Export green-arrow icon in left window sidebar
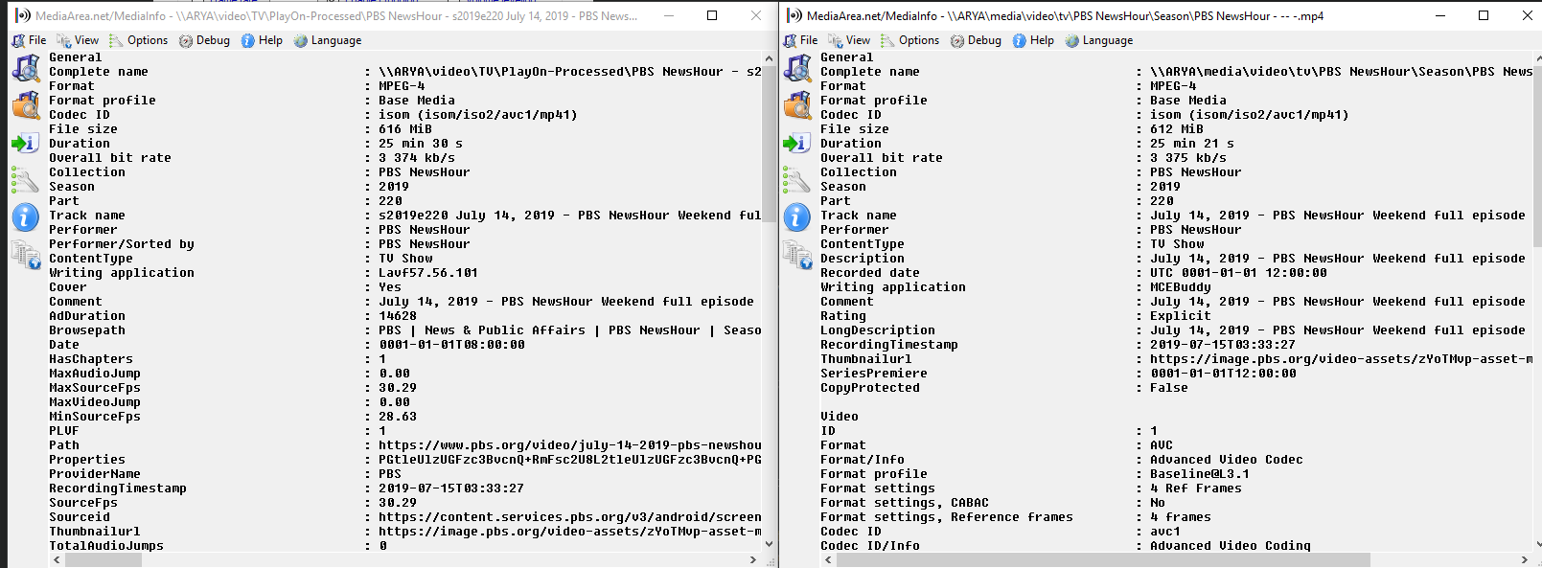This screenshot has height=568, width=1542. pos(25,143)
